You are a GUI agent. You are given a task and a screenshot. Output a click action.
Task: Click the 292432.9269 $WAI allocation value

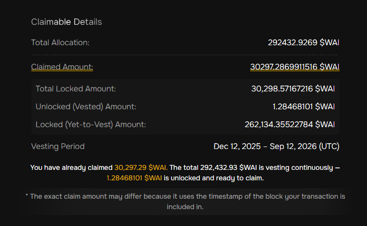pyautogui.click(x=303, y=43)
